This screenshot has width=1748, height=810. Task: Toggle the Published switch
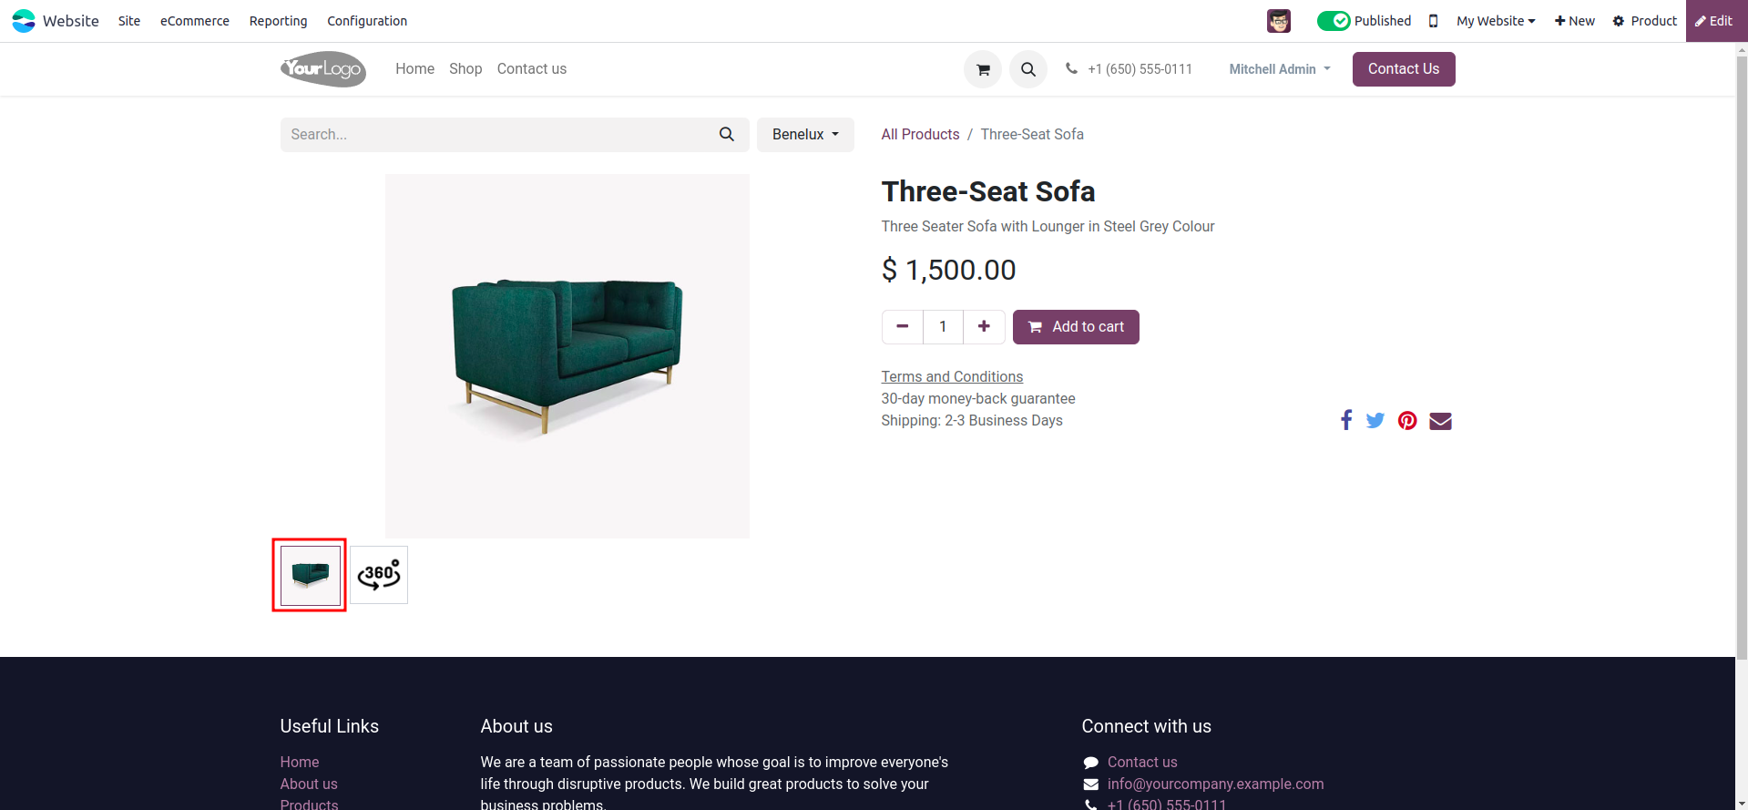tap(1334, 21)
